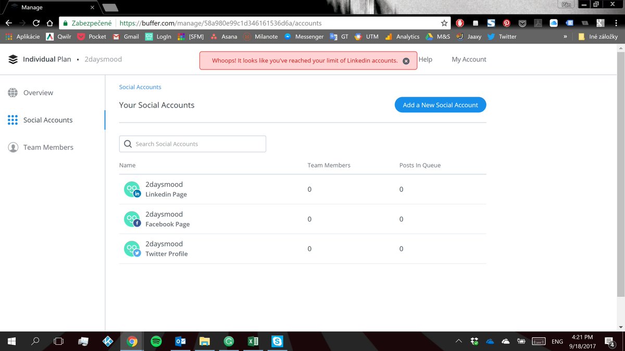Open Social Accounts in the sidebar
The width and height of the screenshot is (625, 351).
click(40, 120)
